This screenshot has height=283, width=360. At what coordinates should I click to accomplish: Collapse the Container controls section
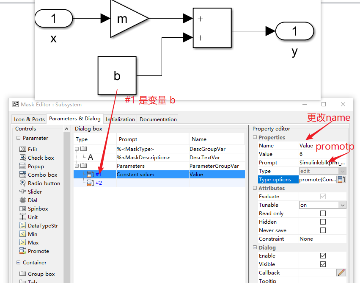tap(18, 263)
